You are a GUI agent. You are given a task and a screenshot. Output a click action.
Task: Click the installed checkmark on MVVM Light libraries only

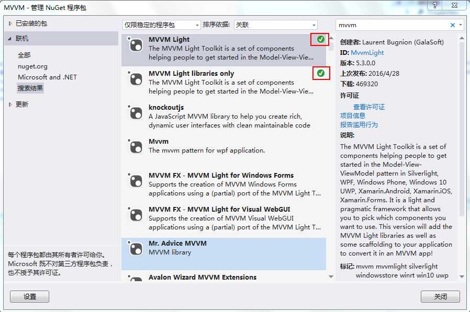(321, 73)
